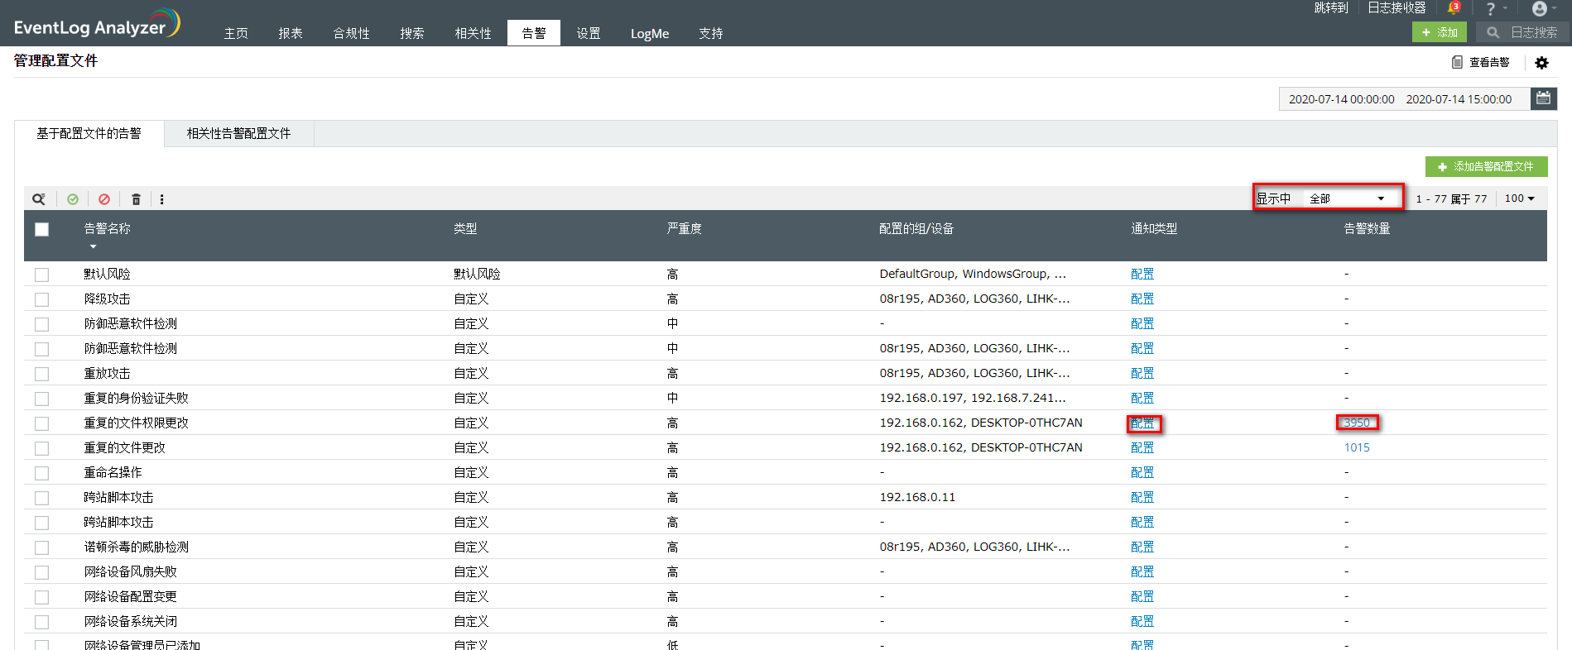Switch to 相关性告警配置文件 tab
This screenshot has height=650, width=1572.
[239, 133]
